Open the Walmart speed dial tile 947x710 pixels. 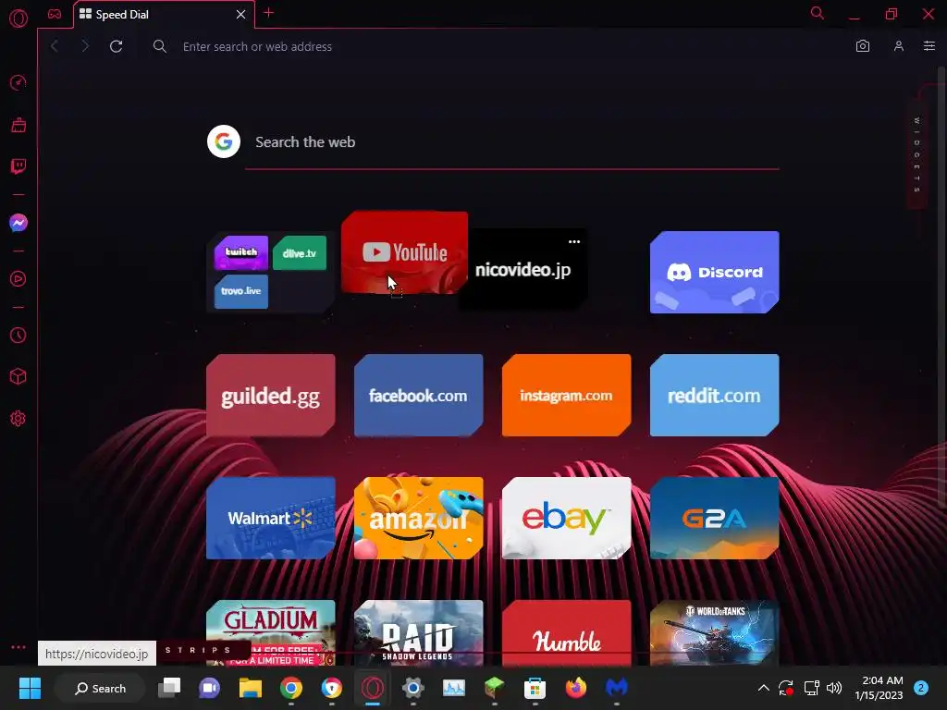[271, 518]
